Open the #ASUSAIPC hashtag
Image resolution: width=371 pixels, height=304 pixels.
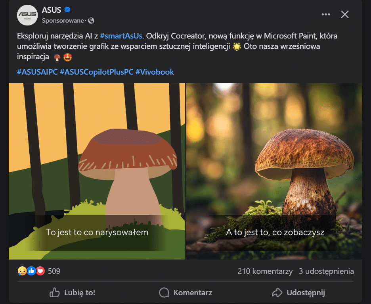(37, 72)
